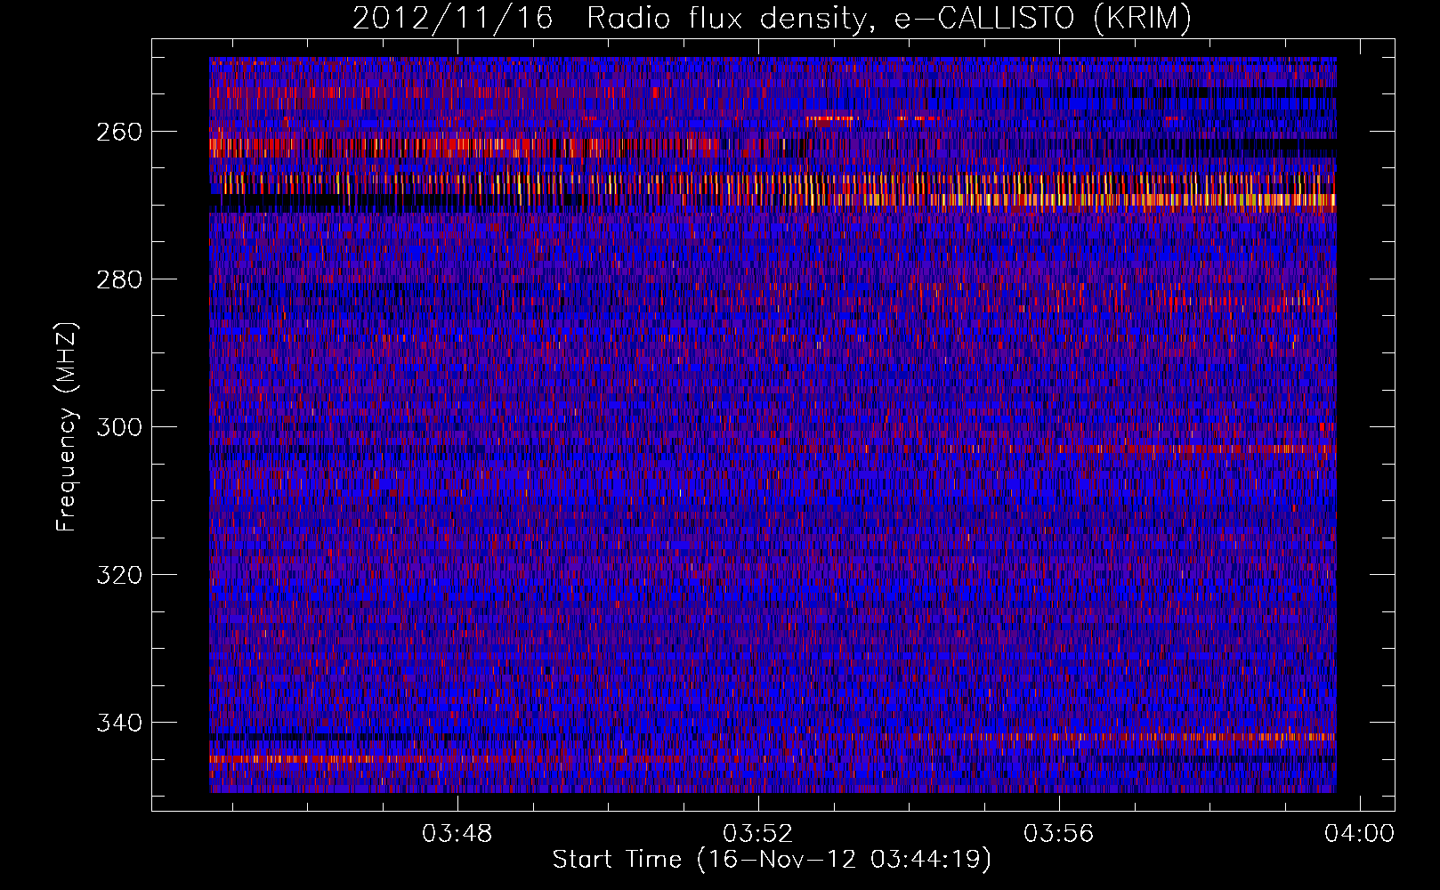Click the 'Frequency (MHZ)' axis label

pos(67,426)
